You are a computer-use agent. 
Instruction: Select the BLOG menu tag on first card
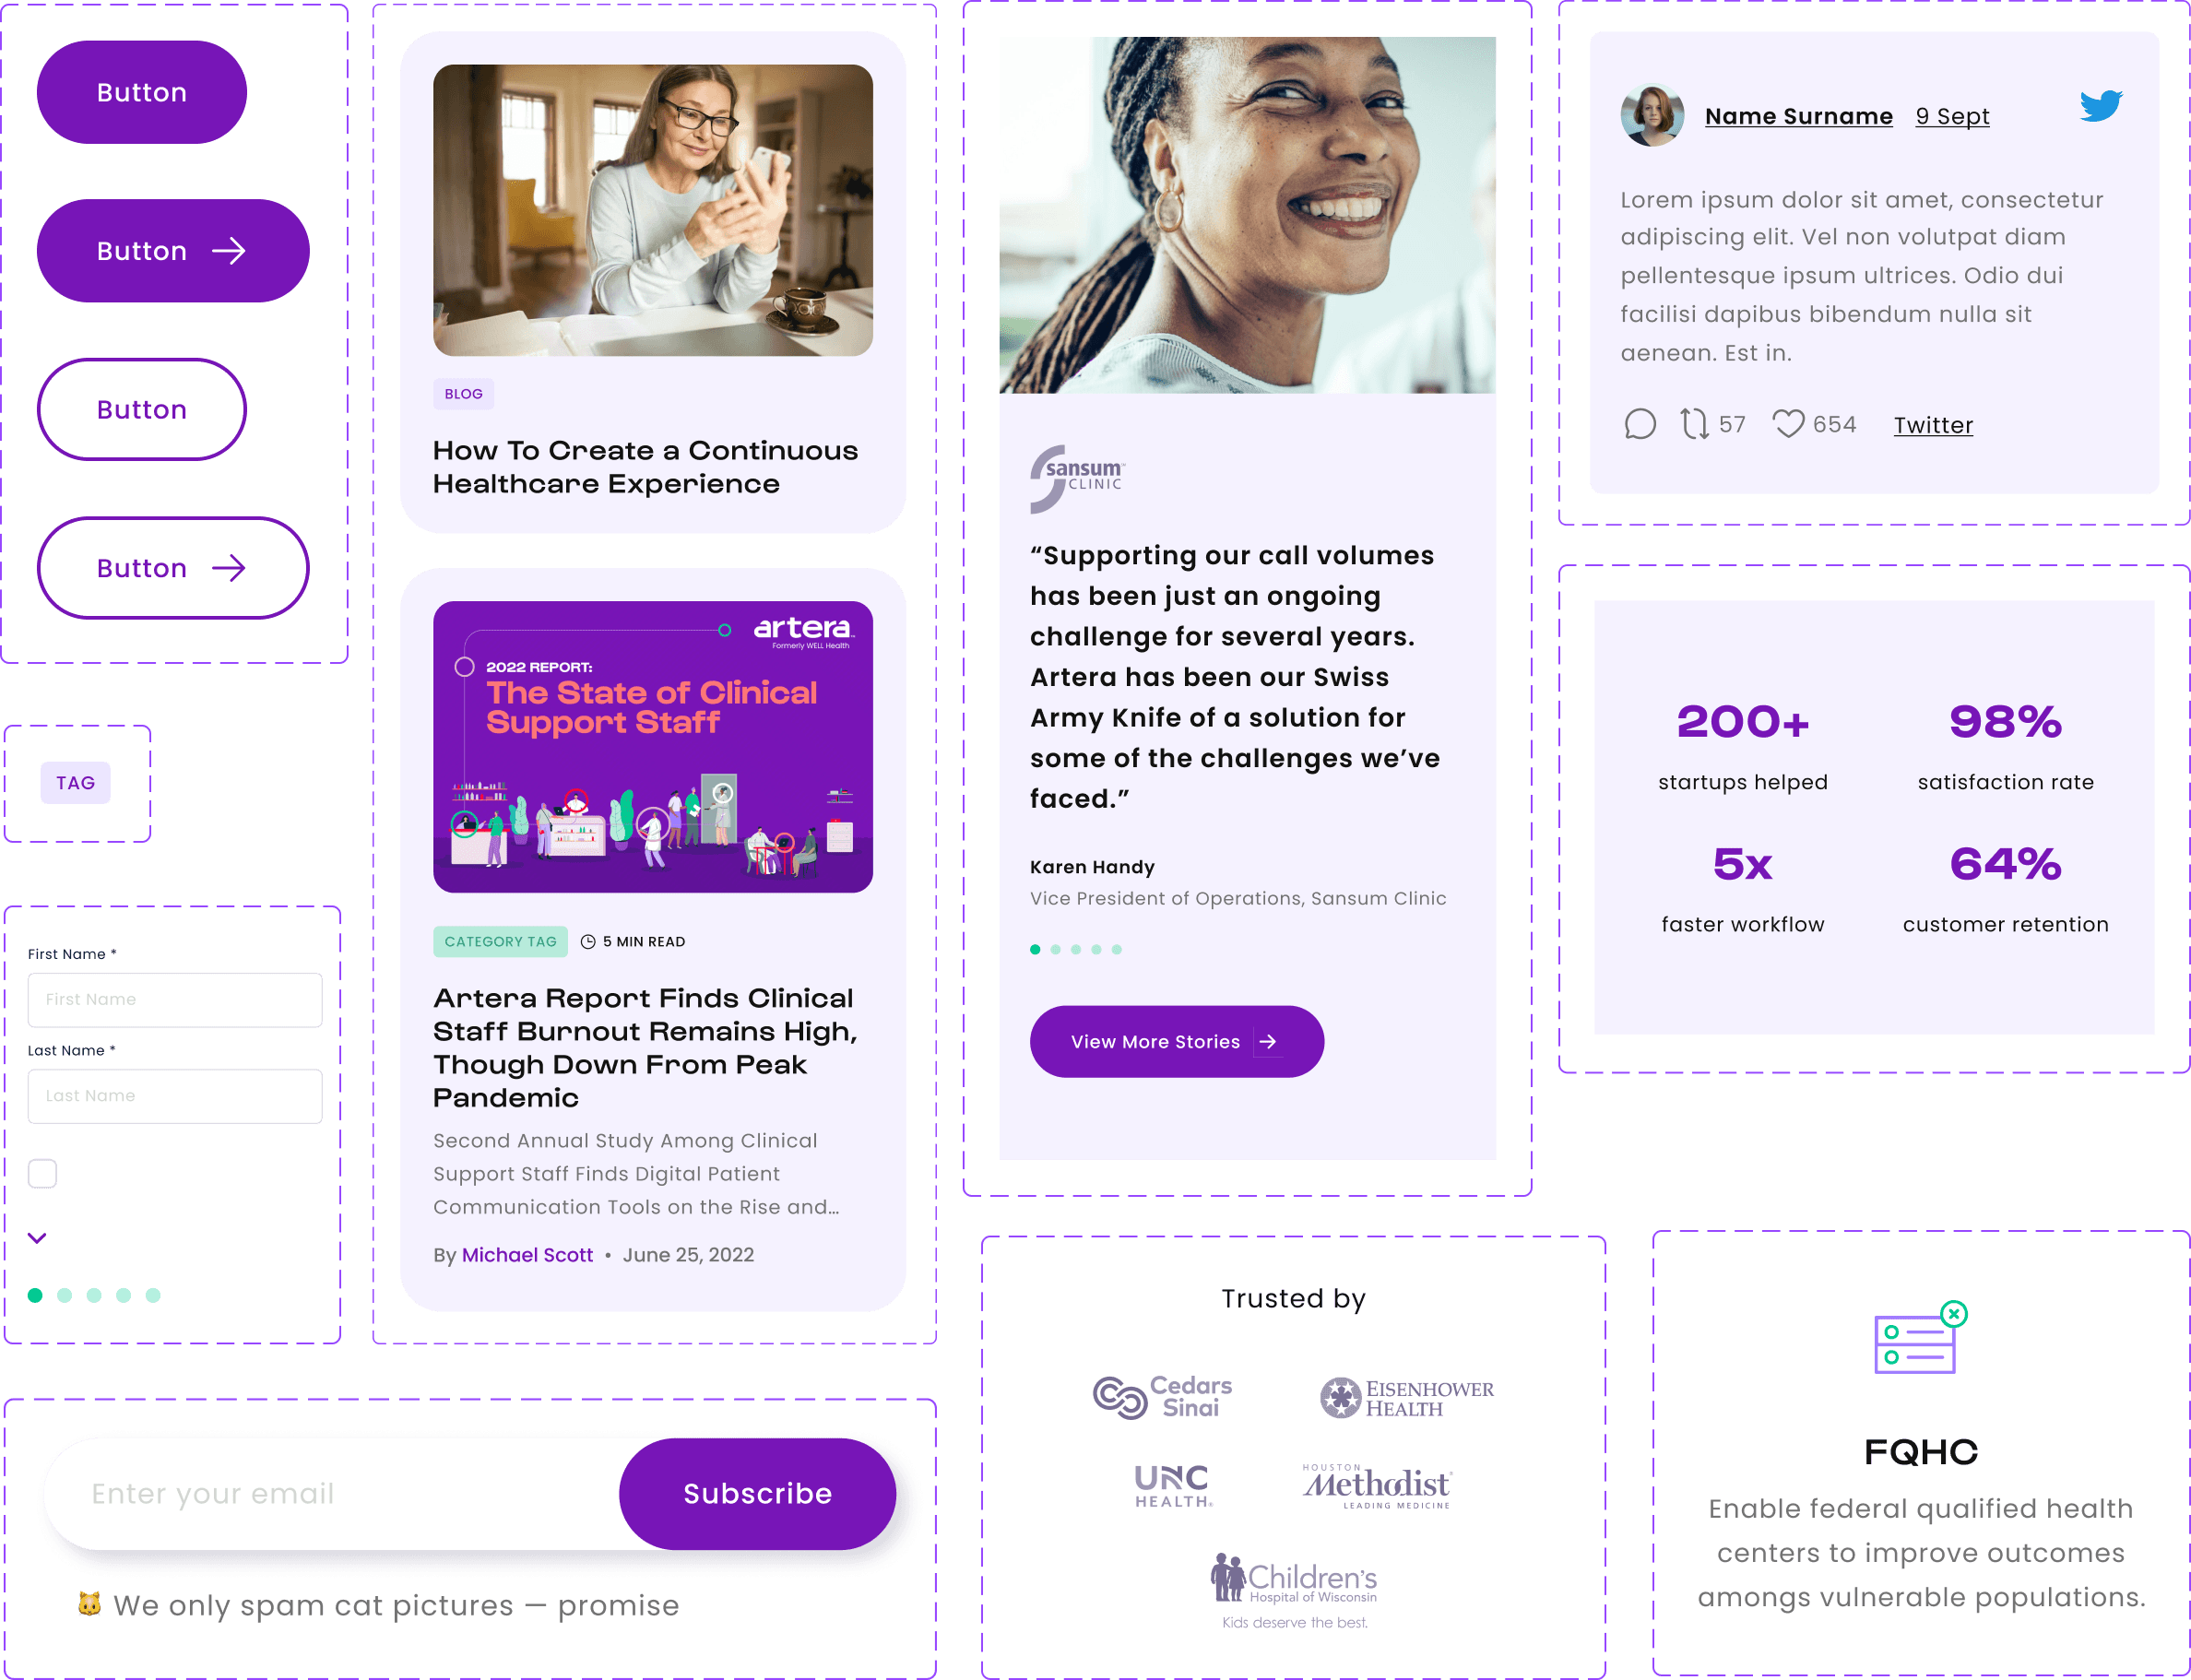click(462, 394)
